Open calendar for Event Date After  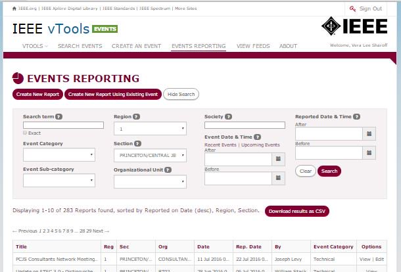point(278,159)
